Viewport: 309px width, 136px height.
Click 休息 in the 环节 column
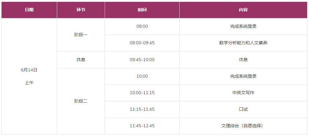[81, 60]
